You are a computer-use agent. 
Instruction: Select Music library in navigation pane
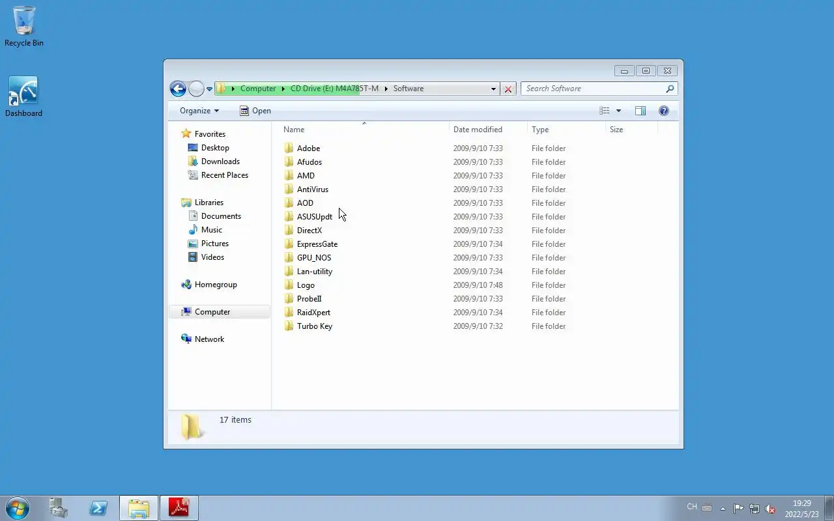pos(205,230)
